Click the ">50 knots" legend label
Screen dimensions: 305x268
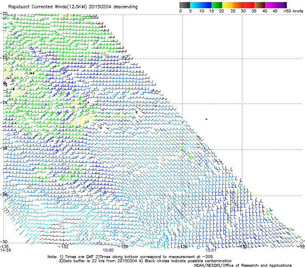(x=293, y=11)
